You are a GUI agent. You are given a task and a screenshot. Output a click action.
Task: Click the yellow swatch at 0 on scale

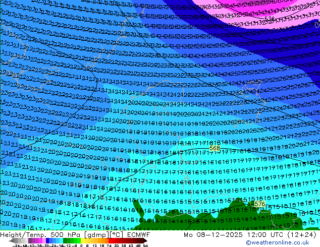point(82,240)
